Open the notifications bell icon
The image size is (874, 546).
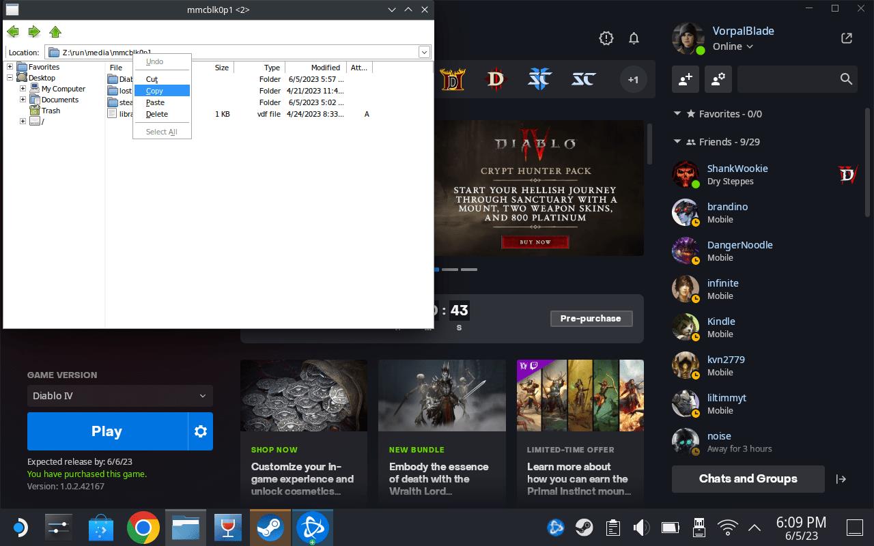634,38
